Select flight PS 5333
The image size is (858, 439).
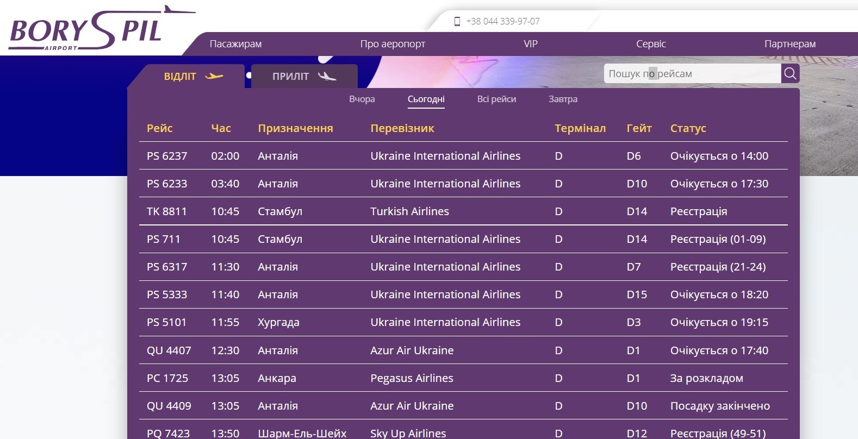[167, 294]
